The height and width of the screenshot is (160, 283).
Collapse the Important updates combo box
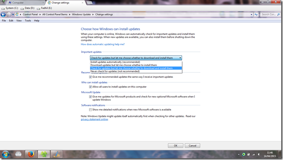(136, 58)
